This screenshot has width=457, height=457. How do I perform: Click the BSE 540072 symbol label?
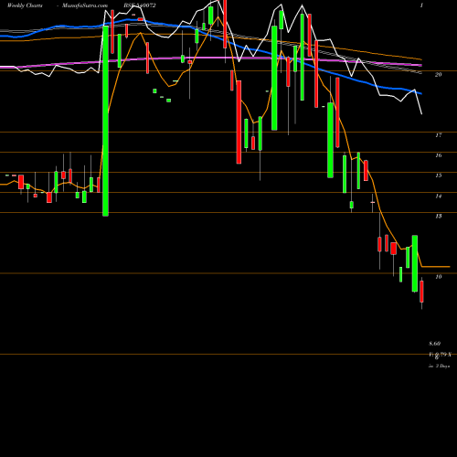click(x=140, y=5)
